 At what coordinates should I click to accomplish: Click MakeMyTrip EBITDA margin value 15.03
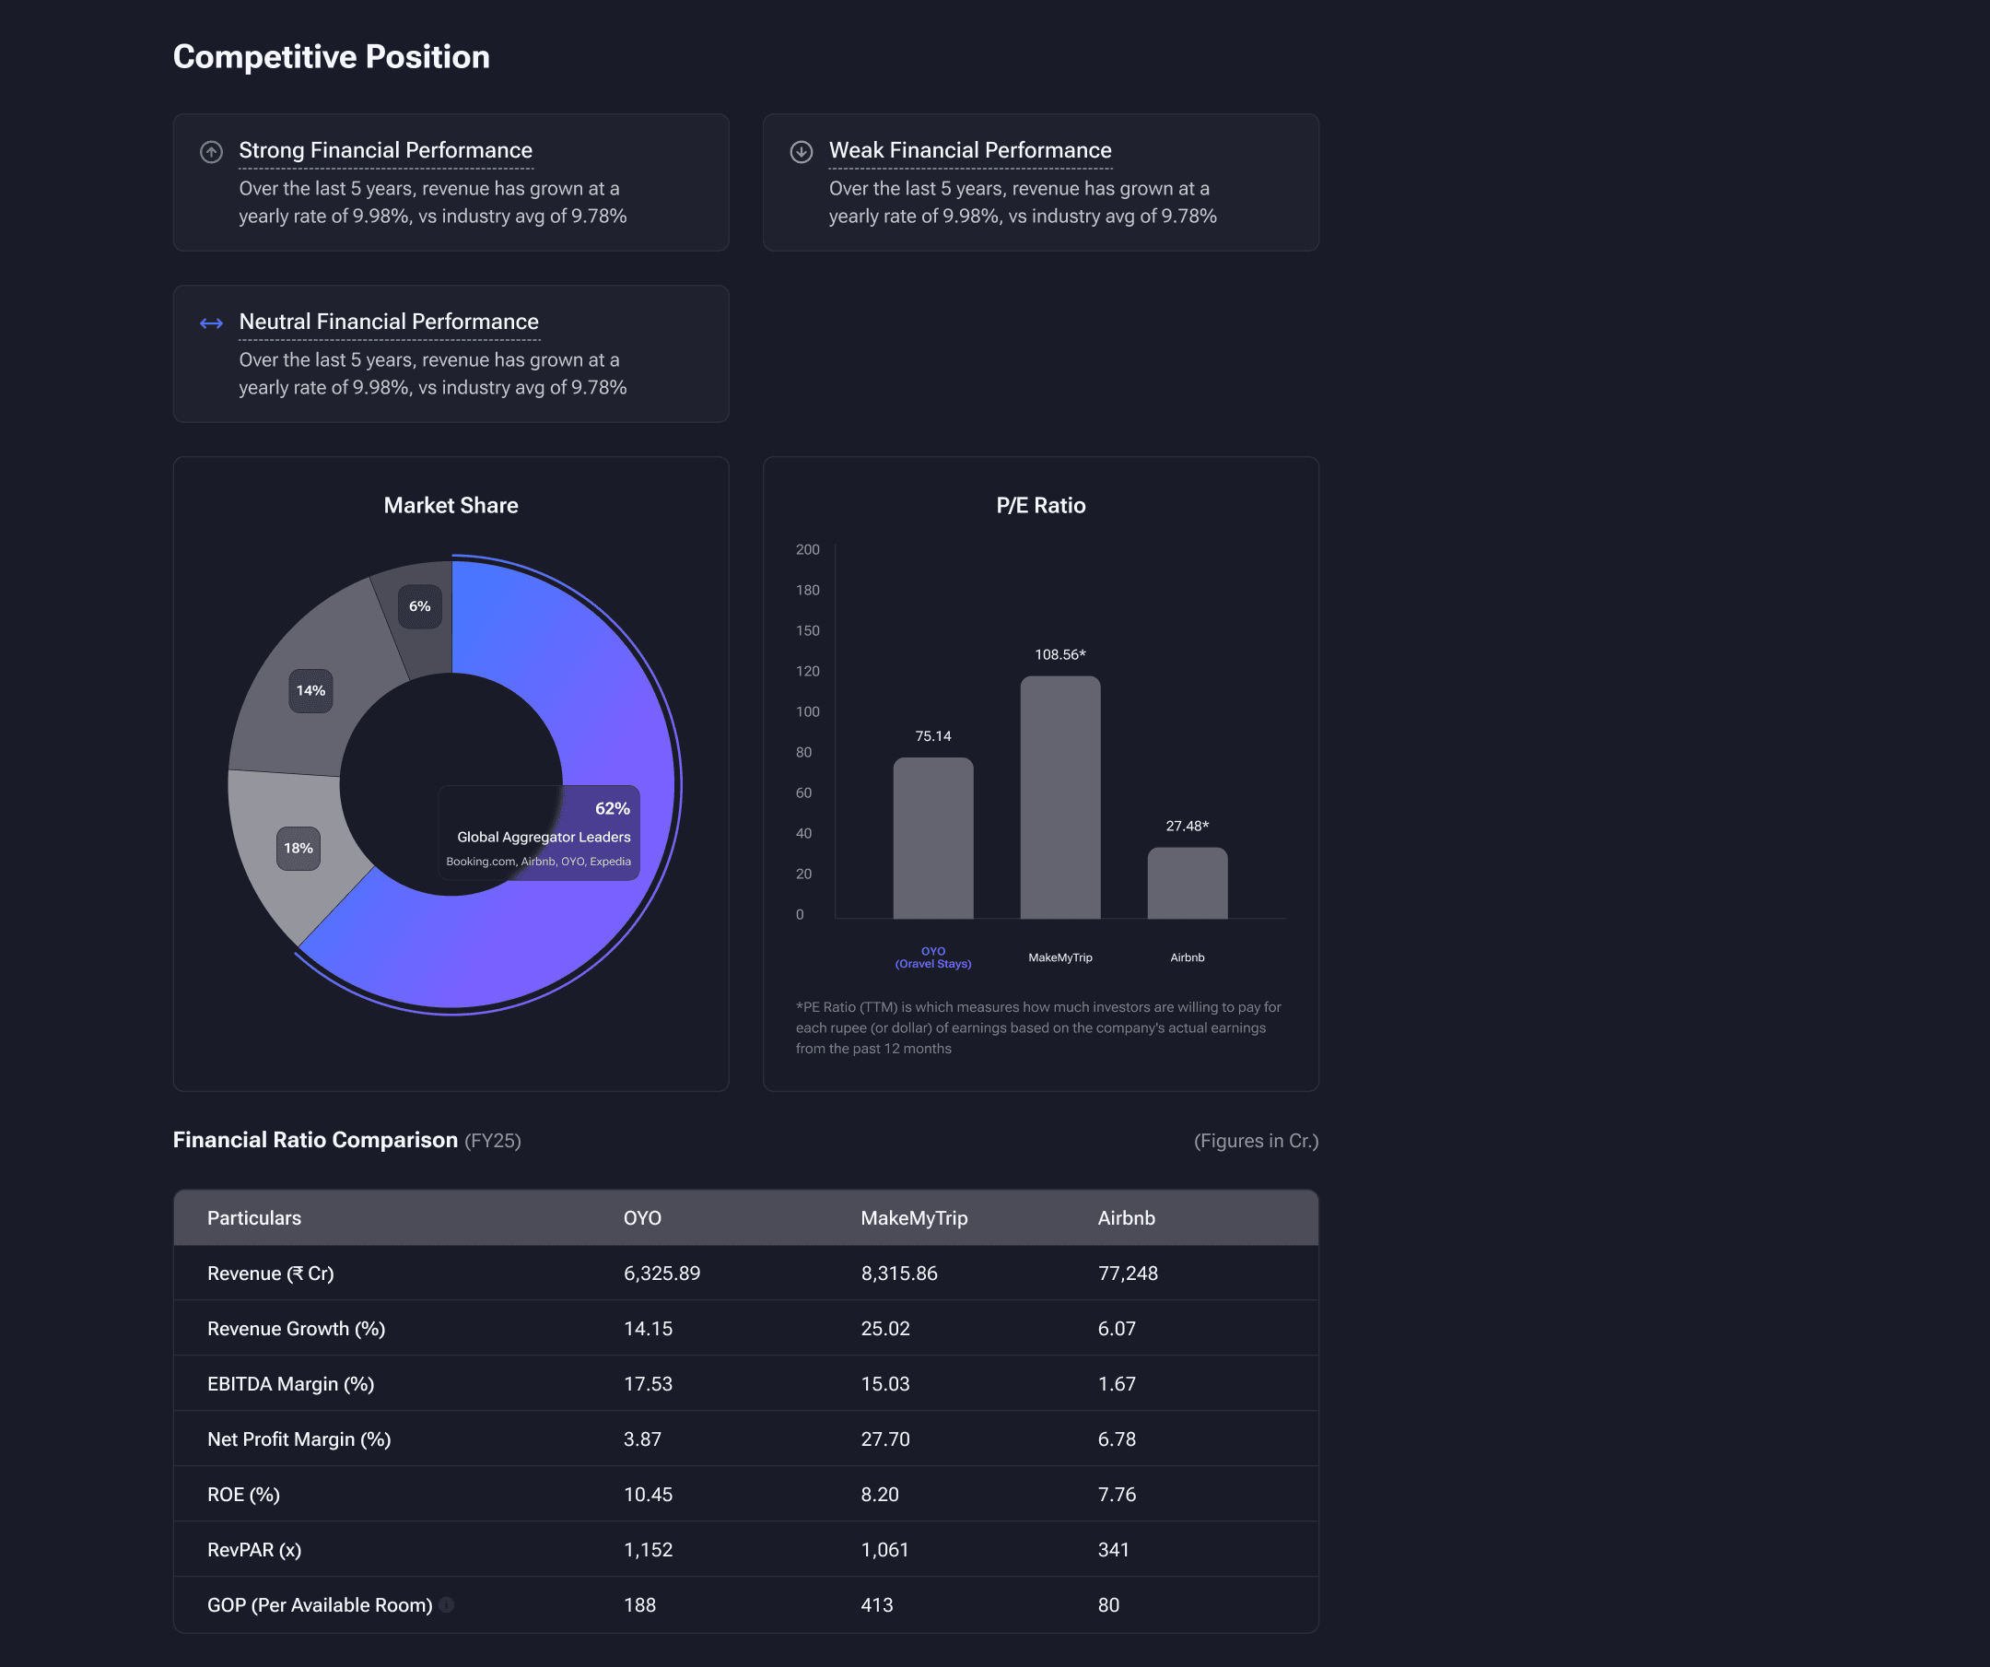click(885, 1384)
